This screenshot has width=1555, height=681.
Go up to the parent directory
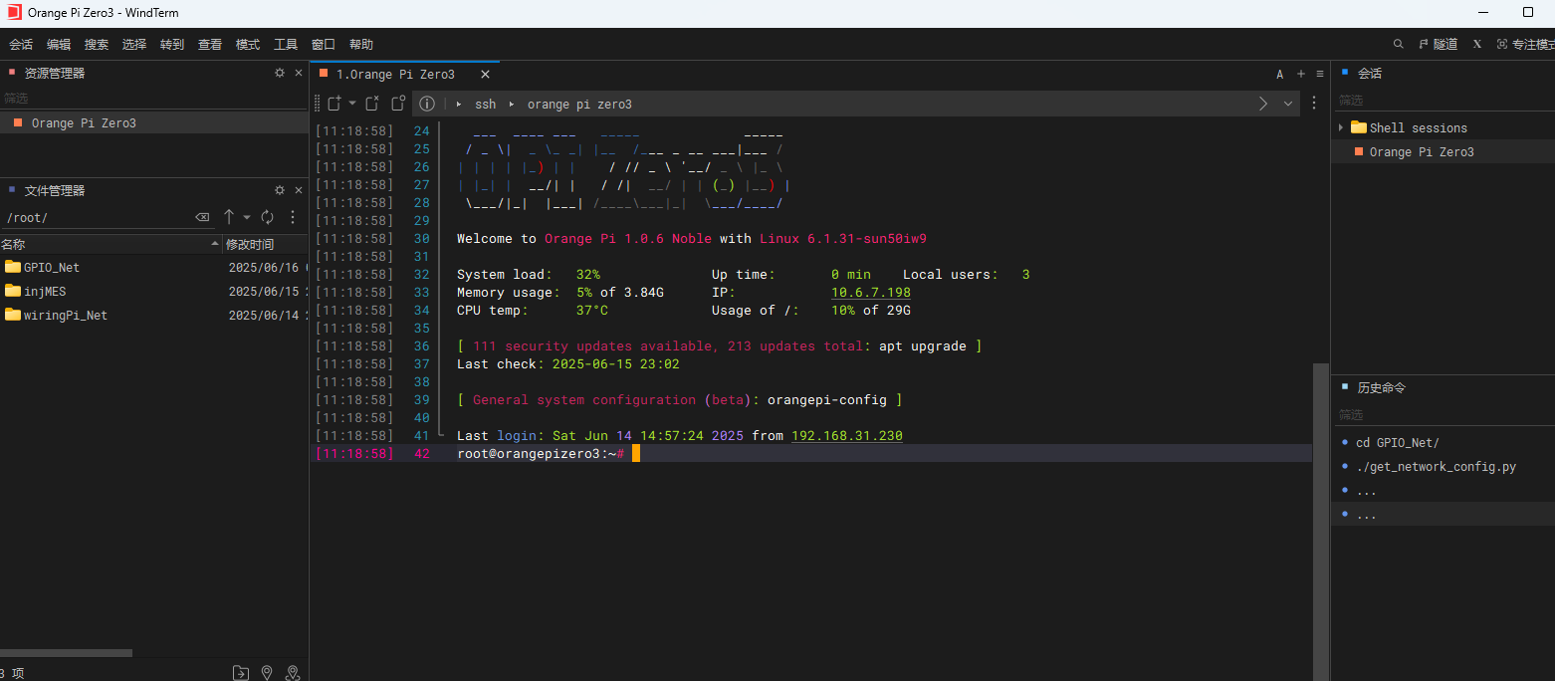tap(229, 217)
